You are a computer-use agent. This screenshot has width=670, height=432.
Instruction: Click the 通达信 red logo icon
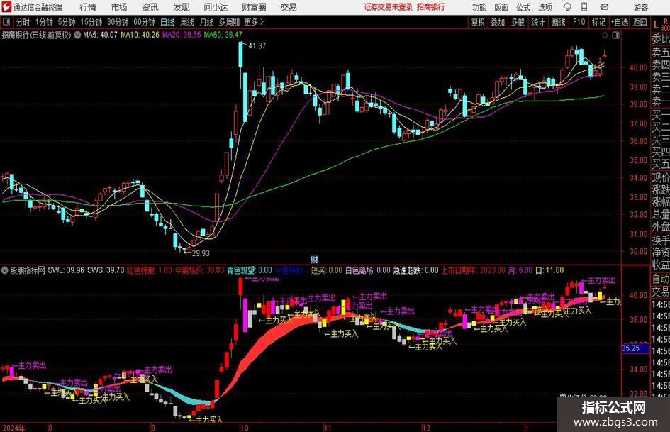pyautogui.click(x=6, y=7)
